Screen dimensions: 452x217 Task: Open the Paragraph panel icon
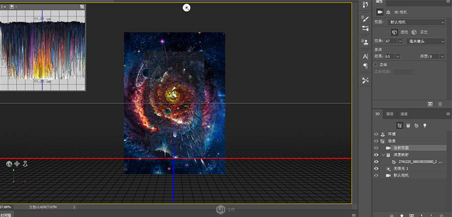tap(365, 66)
